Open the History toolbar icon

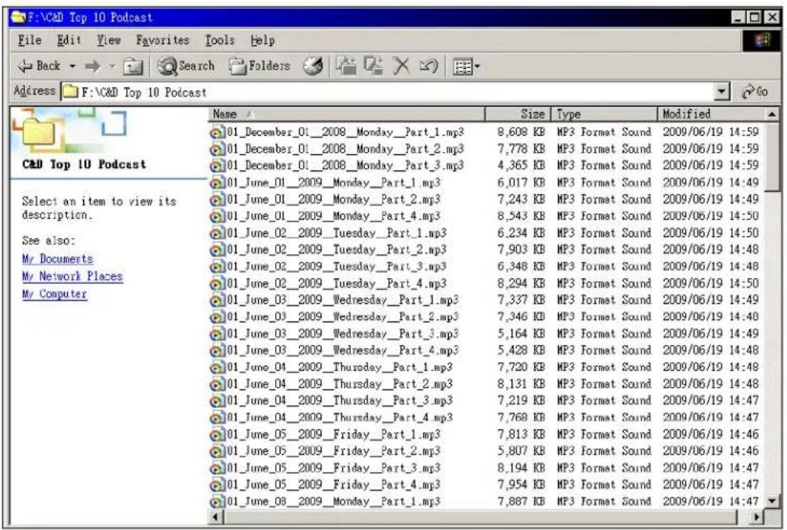point(313,65)
